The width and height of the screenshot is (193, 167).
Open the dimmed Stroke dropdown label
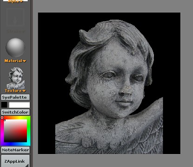[16, 31]
